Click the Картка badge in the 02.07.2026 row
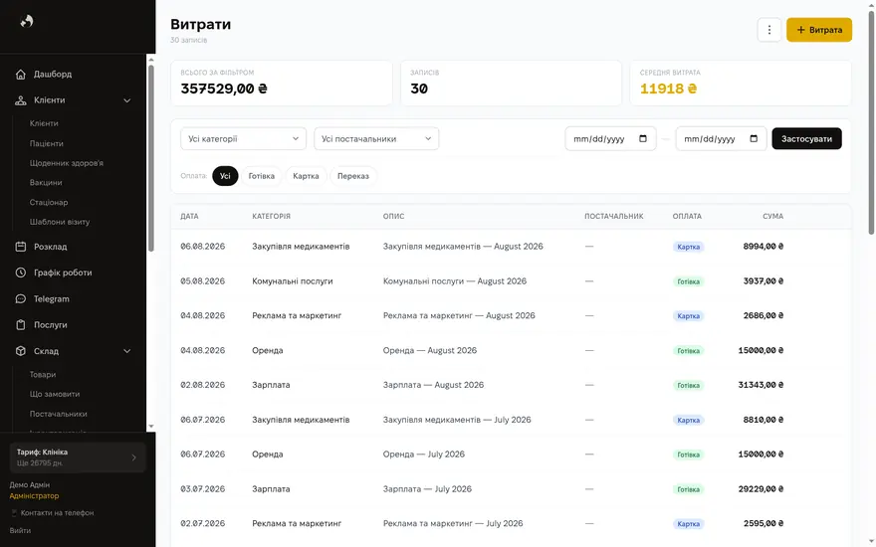876x547 pixels. pyautogui.click(x=688, y=524)
